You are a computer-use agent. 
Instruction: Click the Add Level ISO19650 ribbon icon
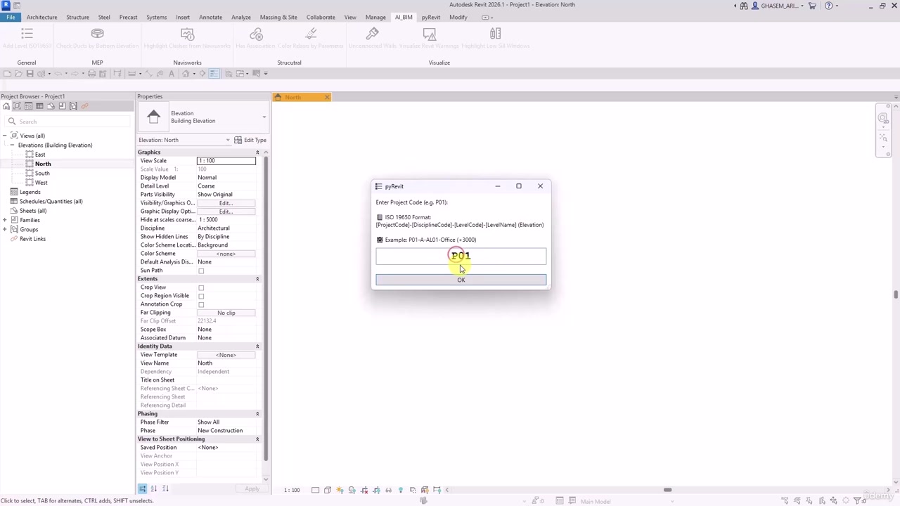point(27,34)
